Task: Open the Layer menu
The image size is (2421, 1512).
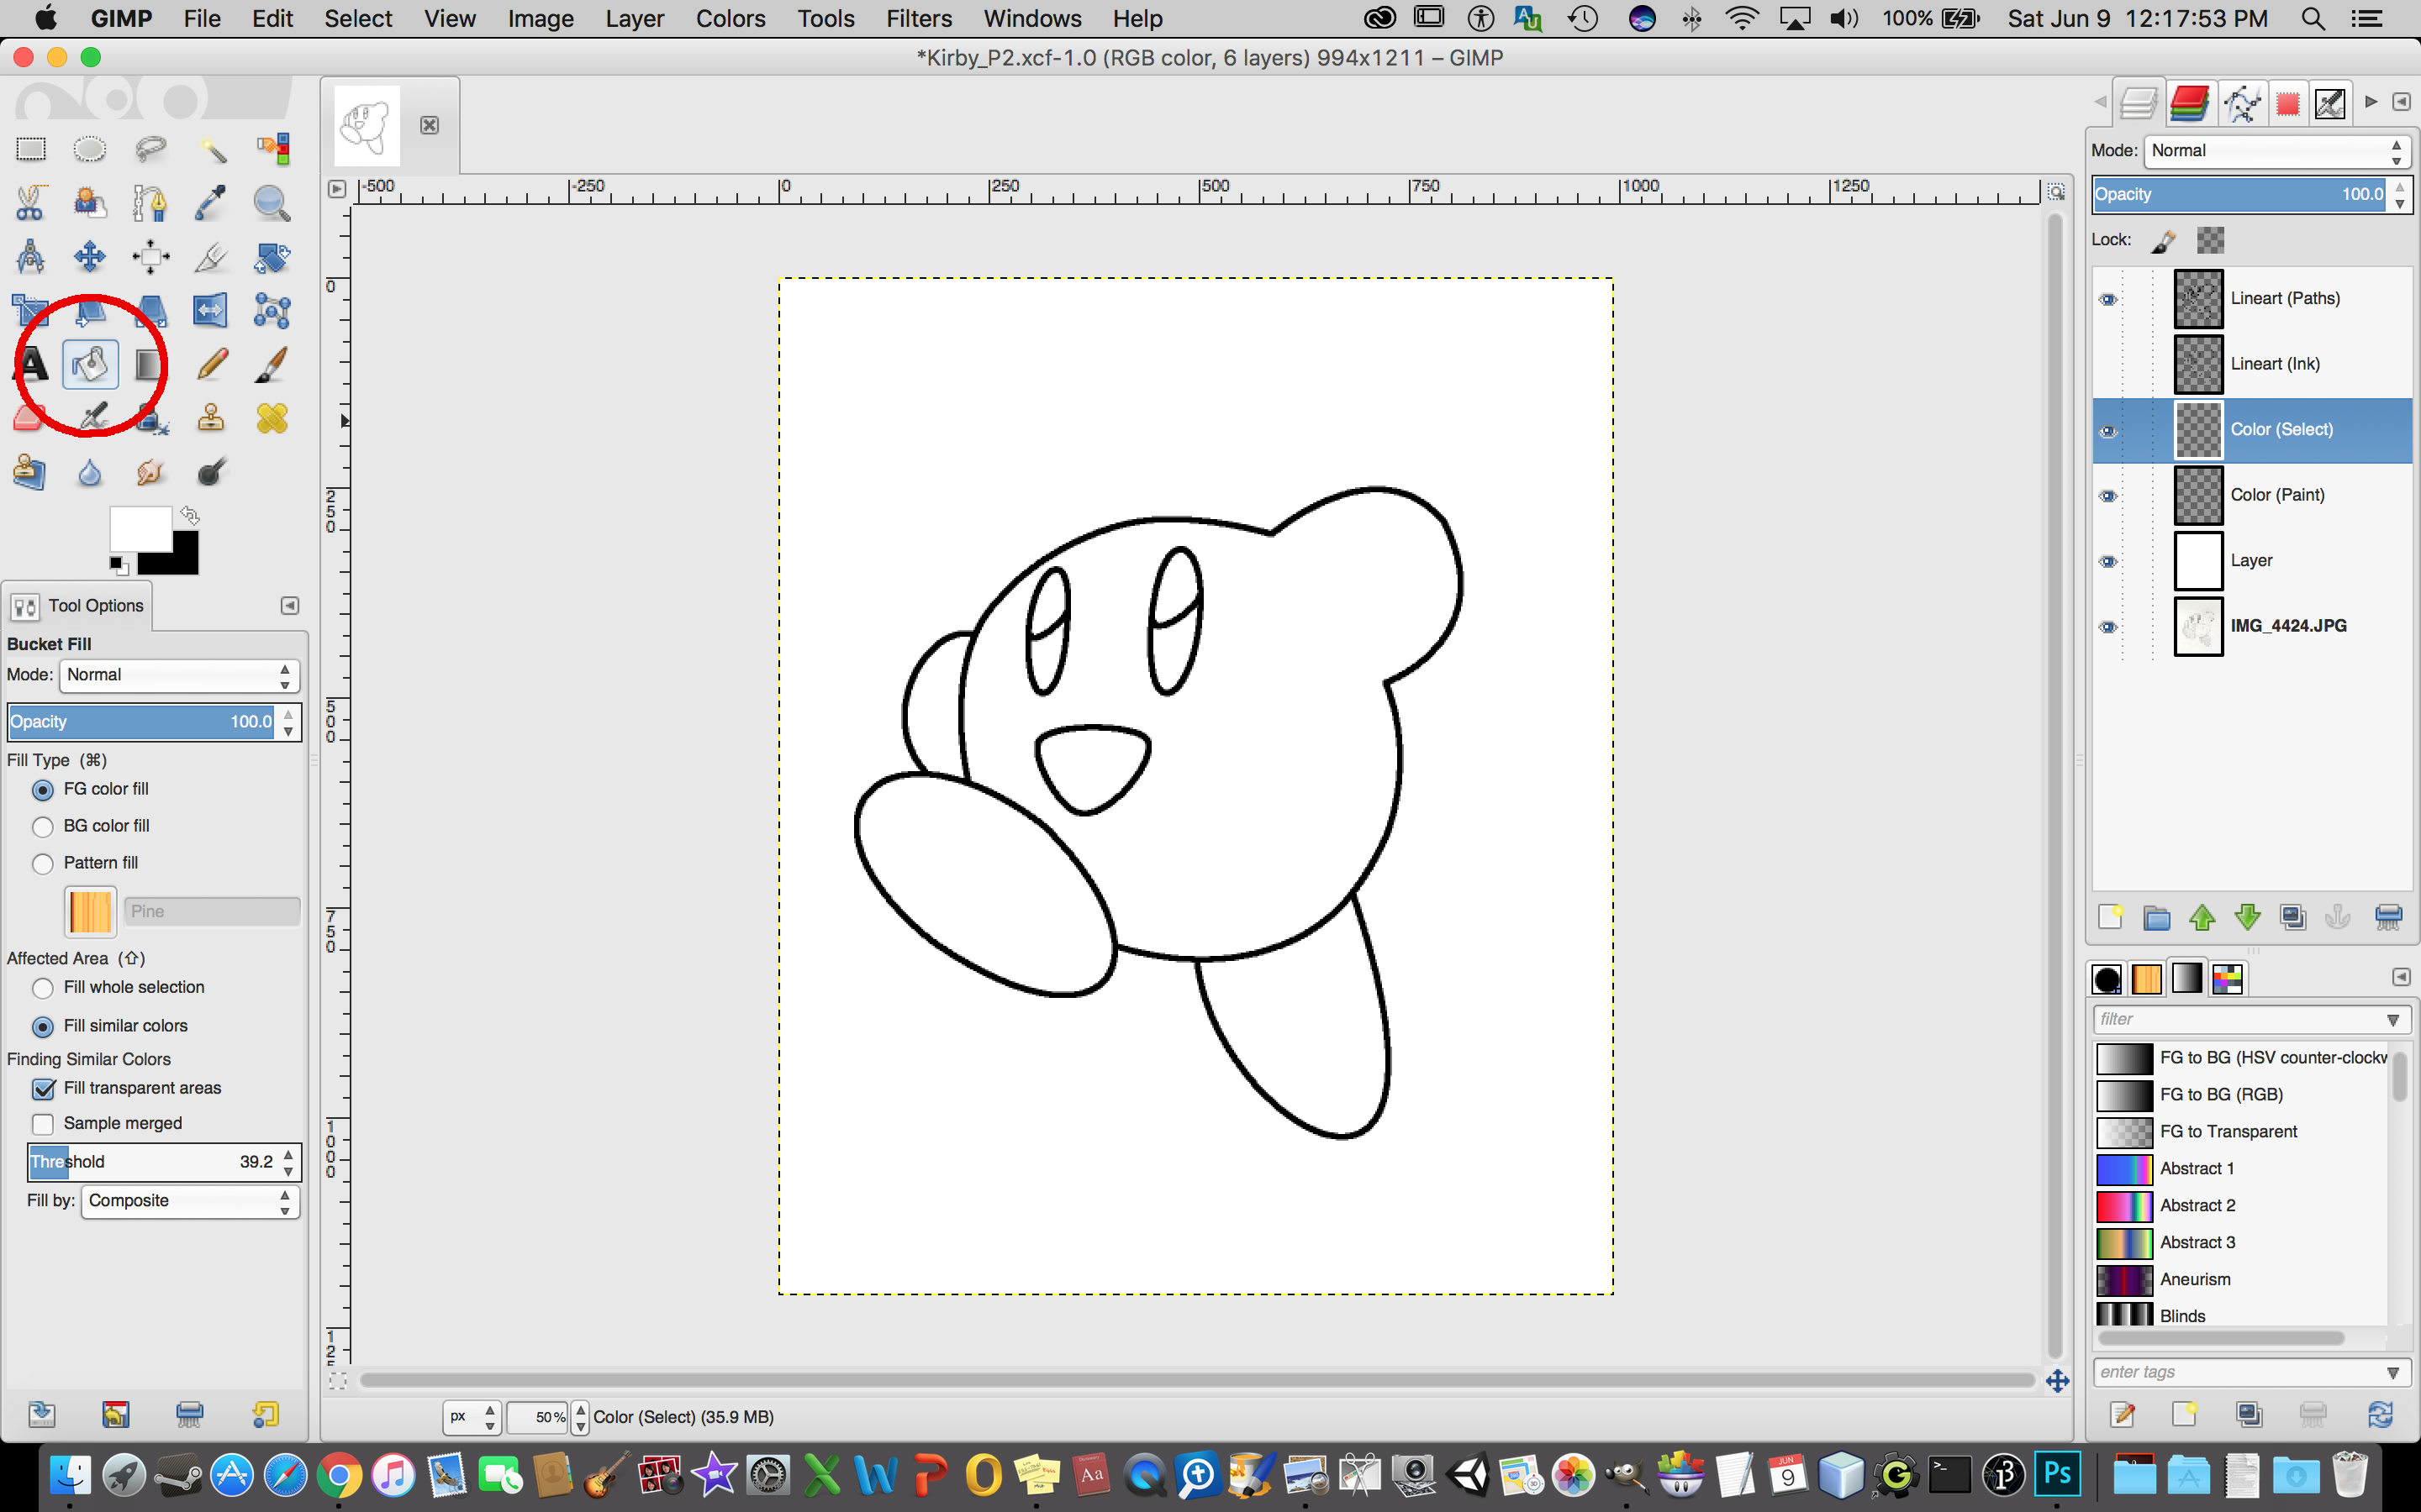Action: point(635,19)
